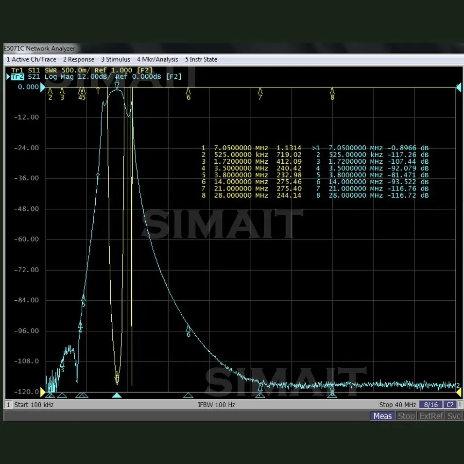
Task: Click the ExtRef status button
Action: click(431, 416)
